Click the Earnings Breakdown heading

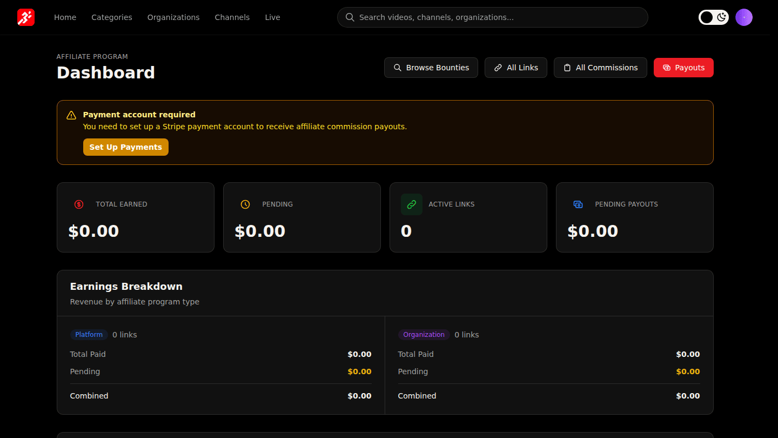click(x=126, y=287)
